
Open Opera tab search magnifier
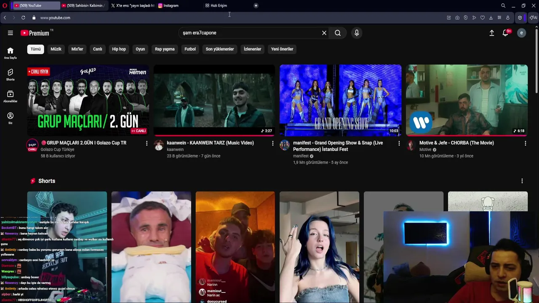click(503, 5)
